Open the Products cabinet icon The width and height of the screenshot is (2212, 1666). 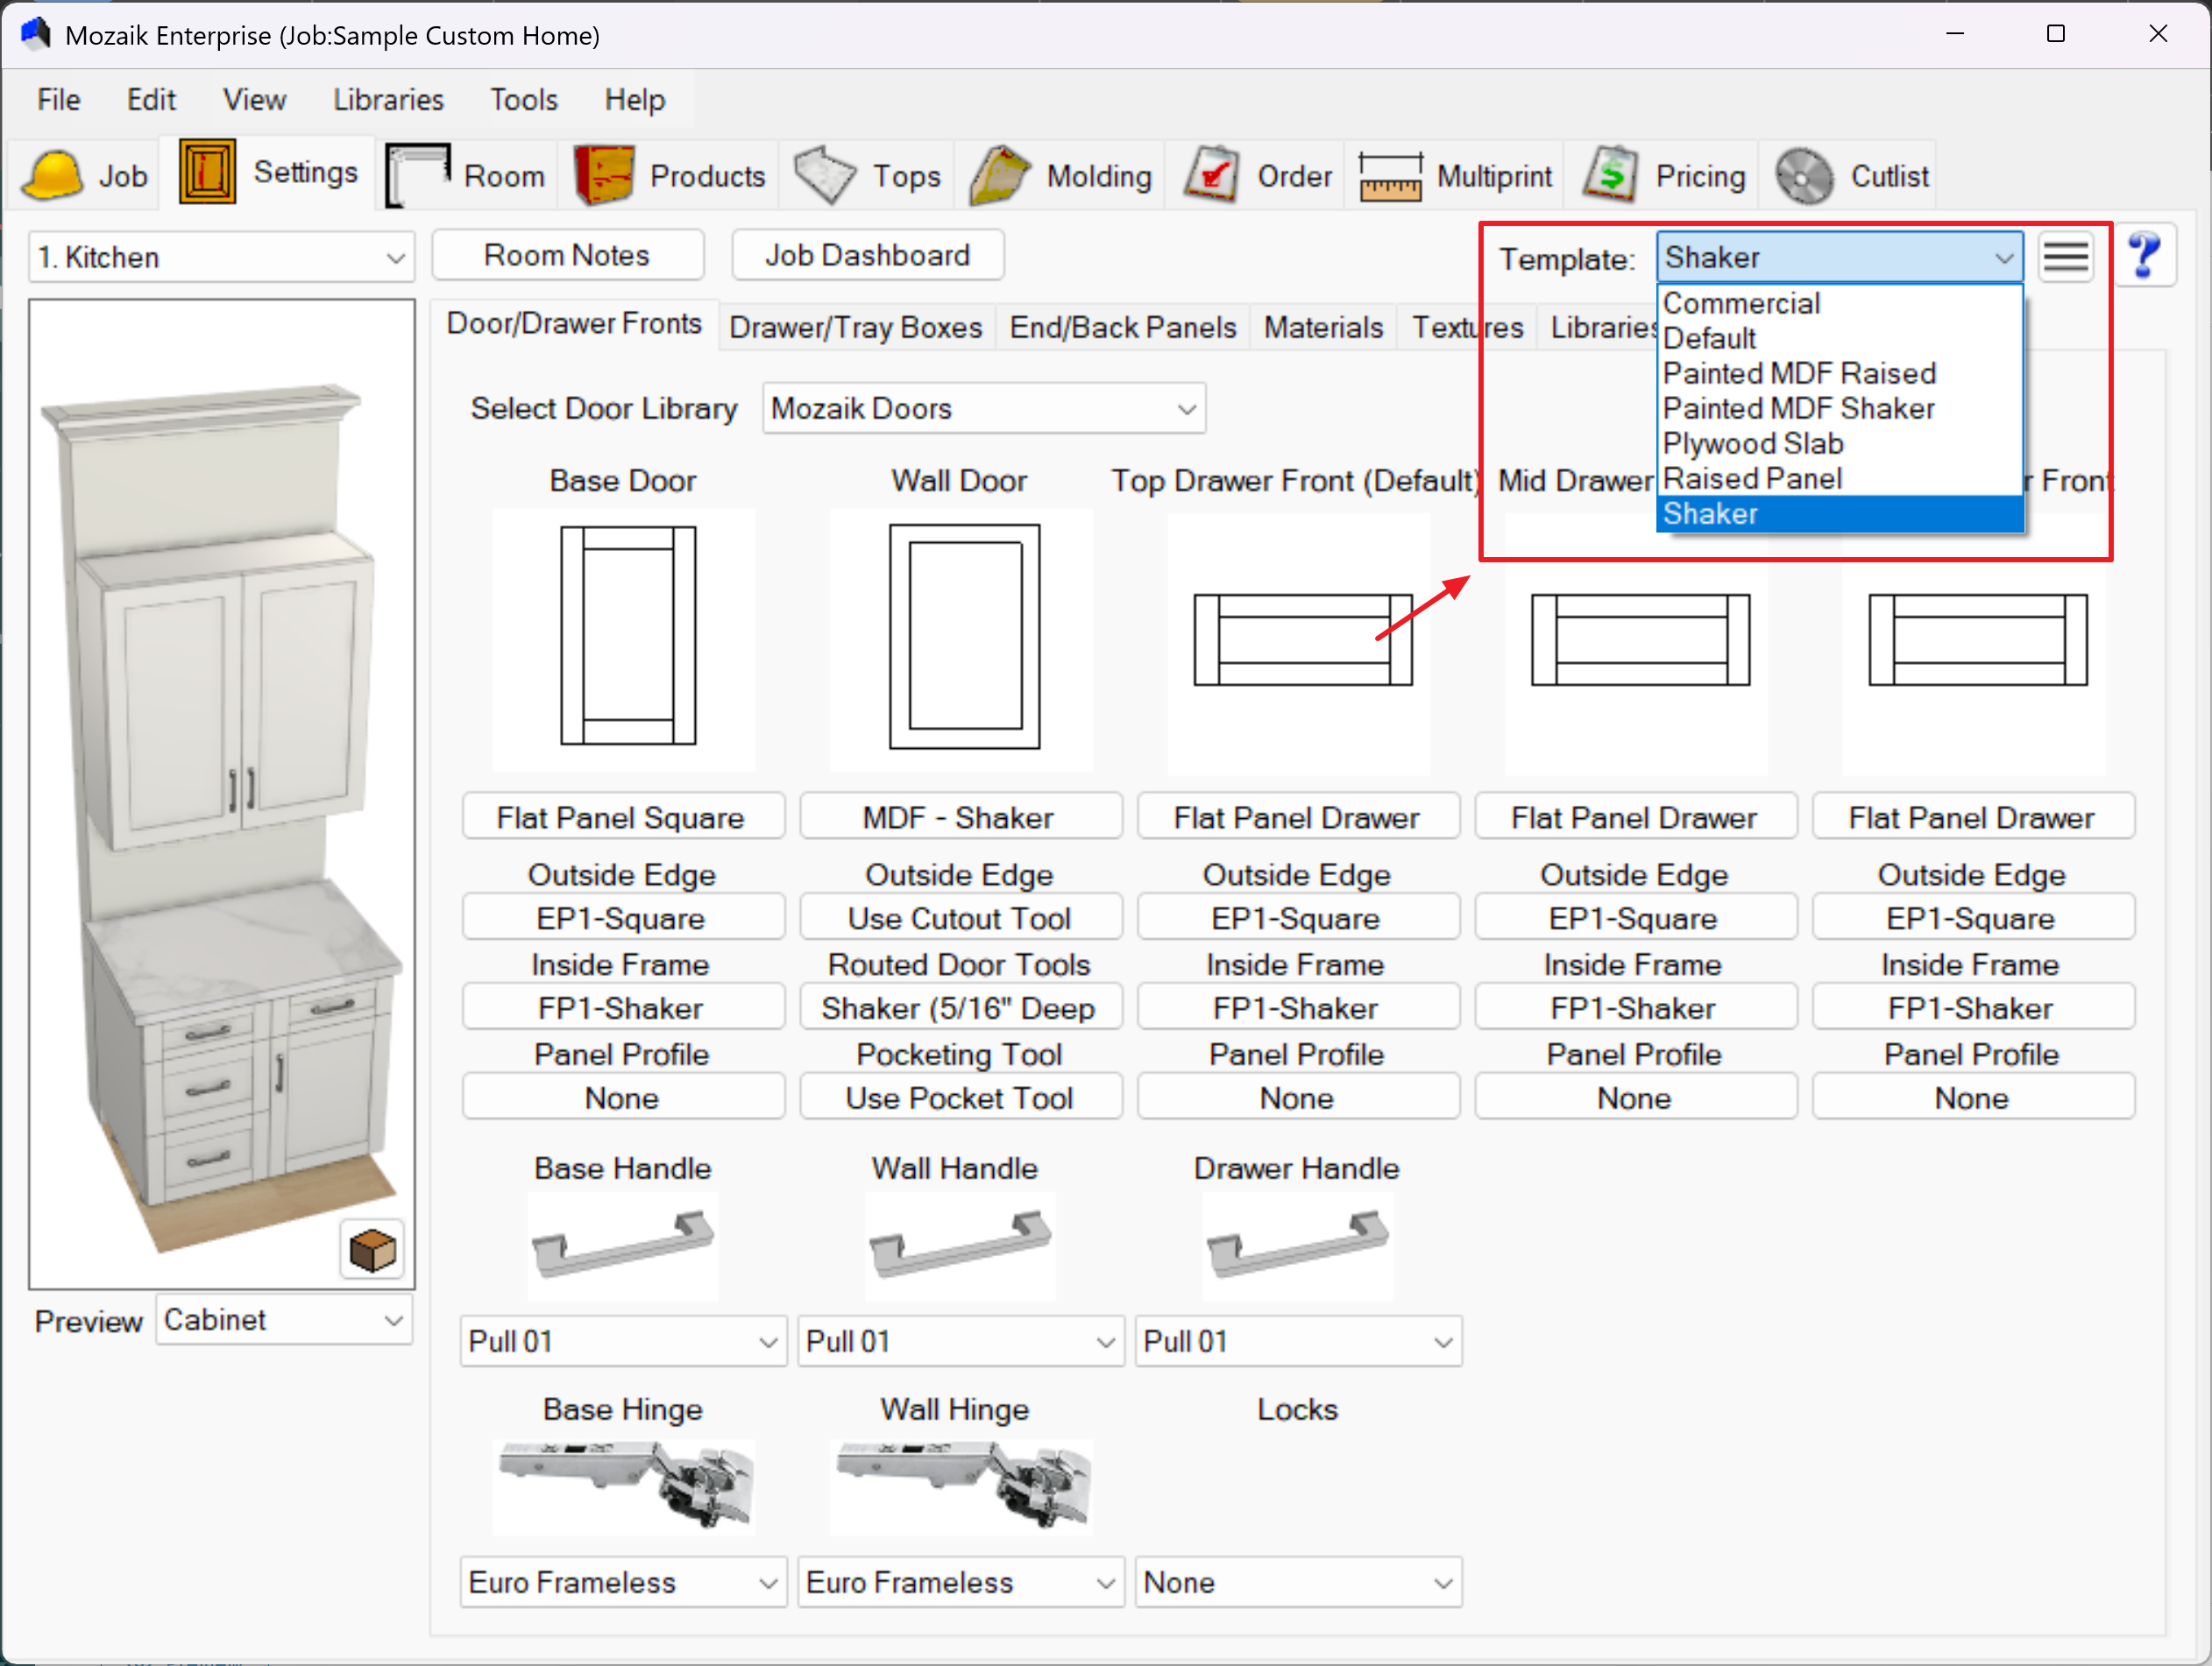pos(603,176)
